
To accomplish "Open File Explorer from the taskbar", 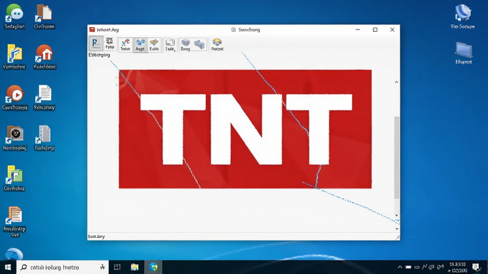I will pyautogui.click(x=134, y=267).
